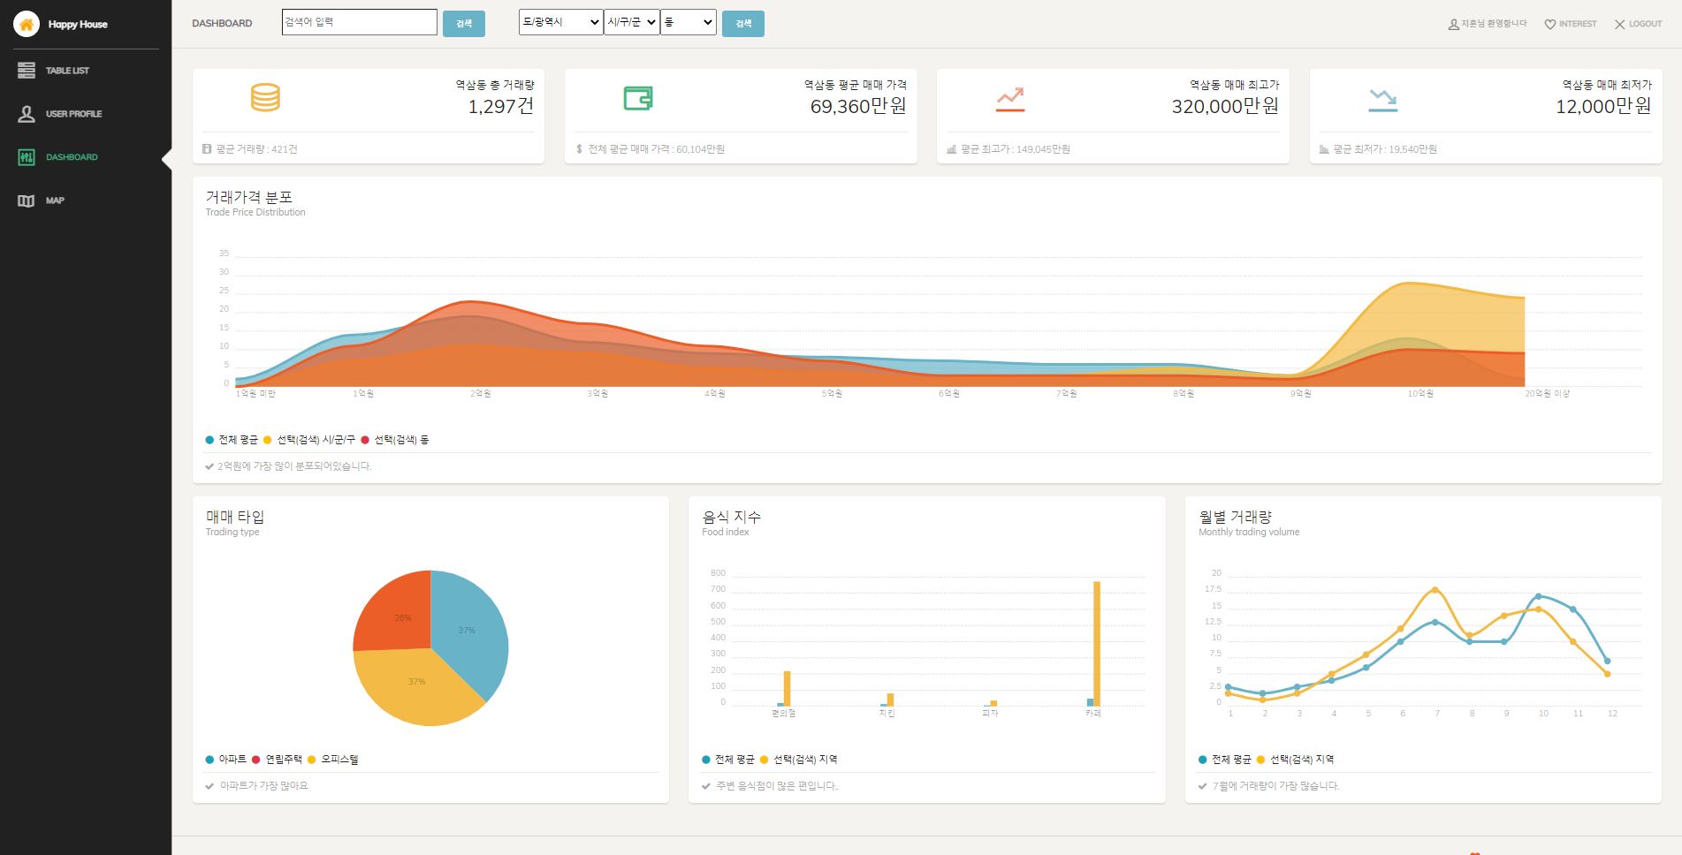
Task: Open the 도/광역시 dropdown
Action: [x=559, y=22]
